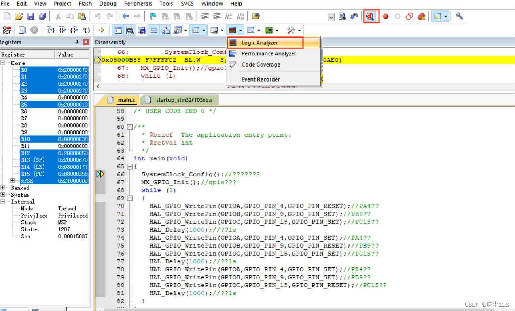Open the Flash menu
Image resolution: width=515 pixels, height=311 pixels.
85,4
